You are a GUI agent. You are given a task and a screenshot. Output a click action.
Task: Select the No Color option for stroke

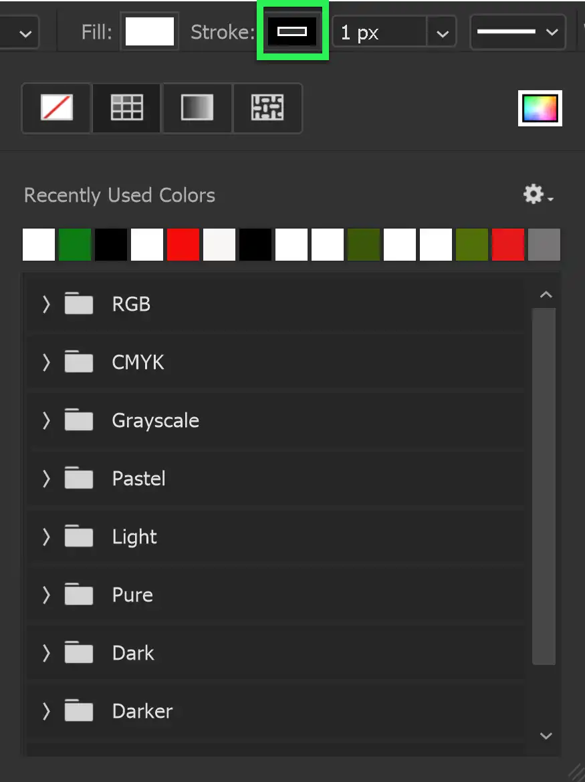(x=56, y=108)
